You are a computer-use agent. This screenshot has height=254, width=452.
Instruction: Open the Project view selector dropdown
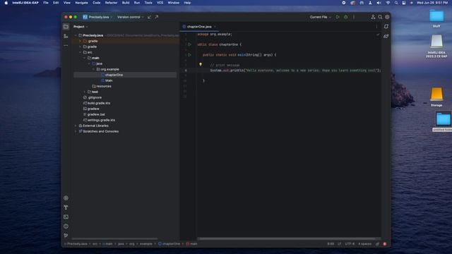click(81, 27)
